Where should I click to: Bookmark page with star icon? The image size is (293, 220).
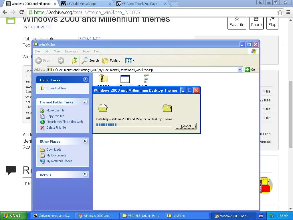coord(280,12)
